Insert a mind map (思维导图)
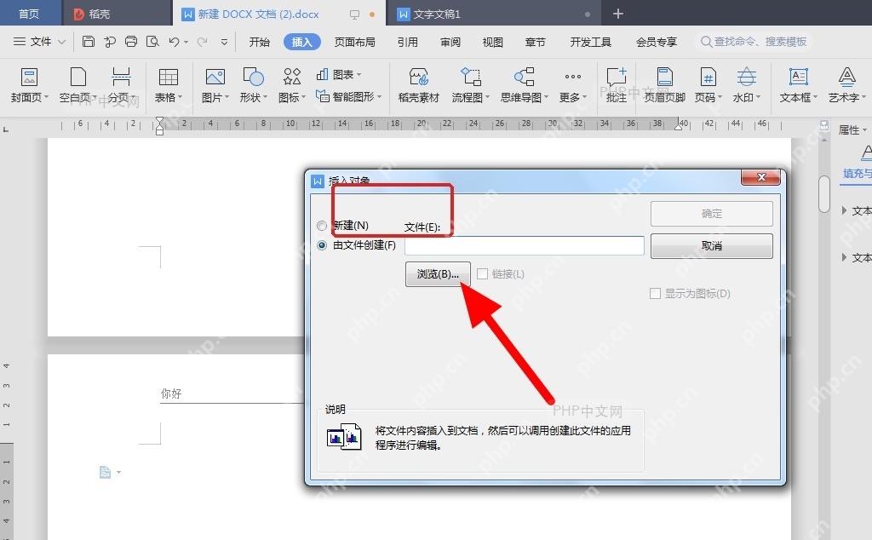This screenshot has height=540, width=872. click(x=524, y=85)
